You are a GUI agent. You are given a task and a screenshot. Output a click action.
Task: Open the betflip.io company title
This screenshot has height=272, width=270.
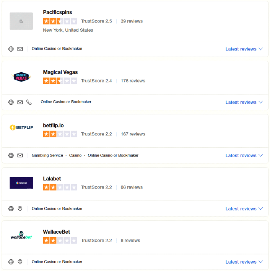(x=53, y=125)
